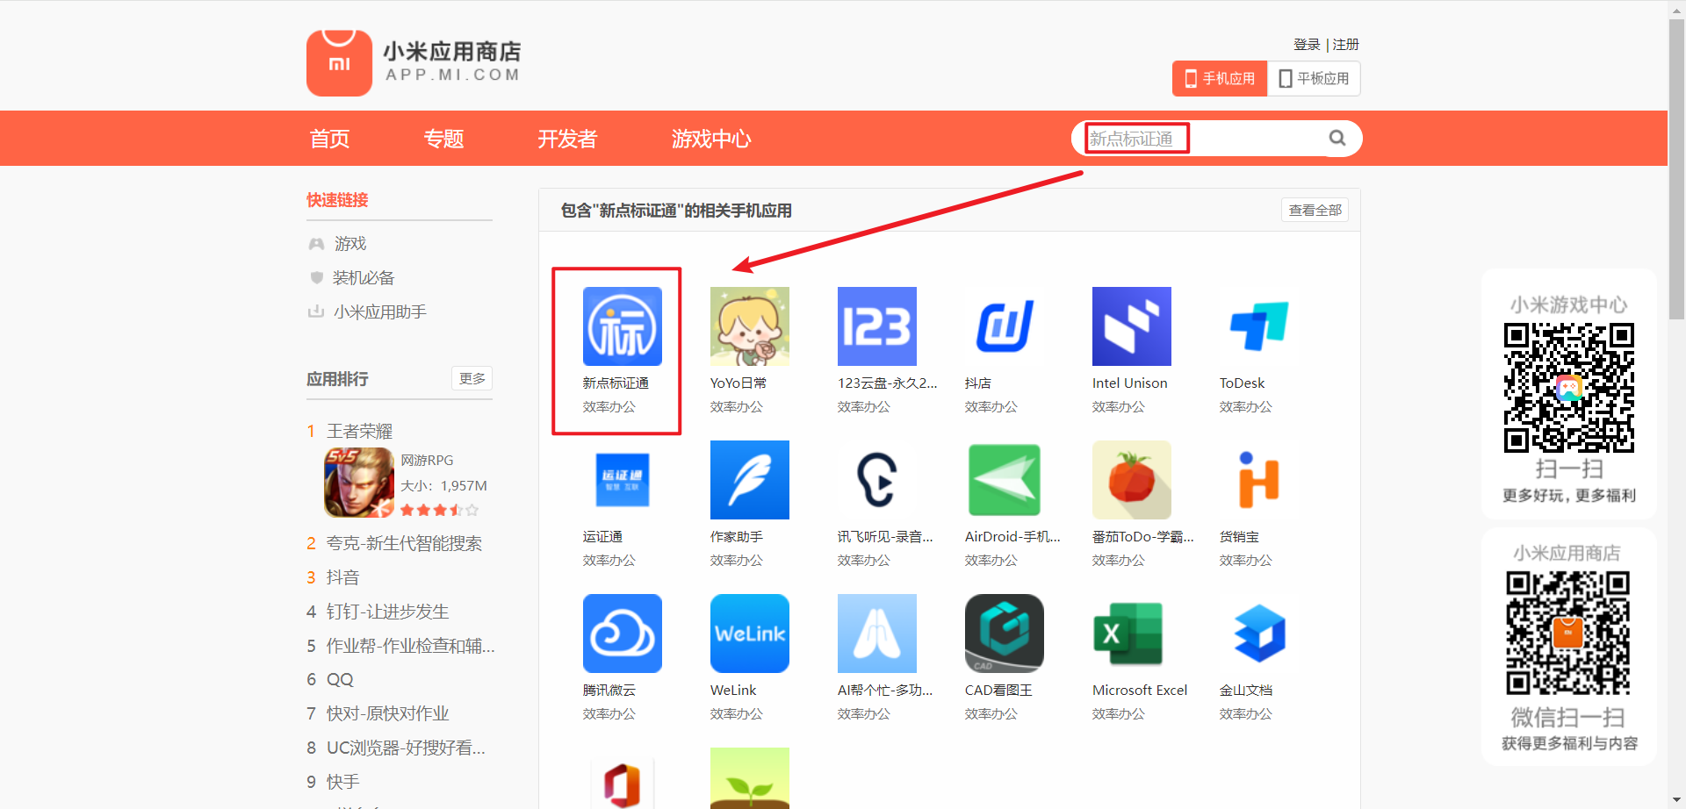Viewport: 1686px width, 809px height.
Task: Click the search magnifier icon
Action: 1337,138
